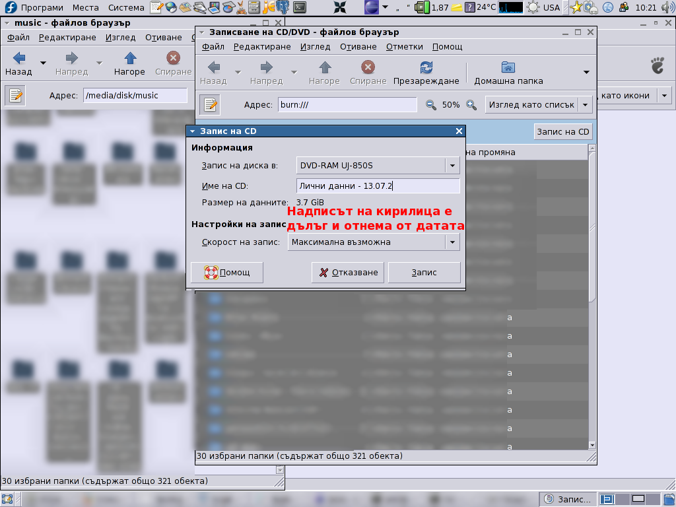Click the zoom in magnifier icon
Viewport: 676px width, 507px height.
pyautogui.click(x=471, y=105)
